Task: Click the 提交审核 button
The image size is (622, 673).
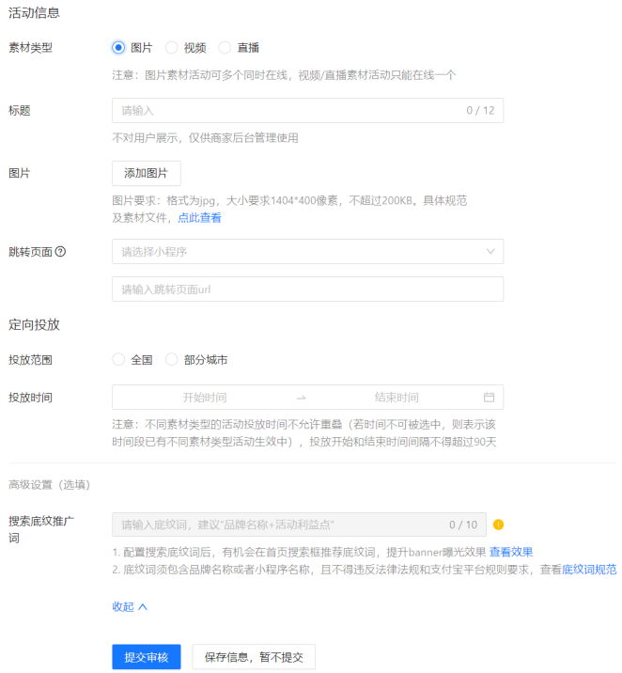Action: (x=147, y=657)
